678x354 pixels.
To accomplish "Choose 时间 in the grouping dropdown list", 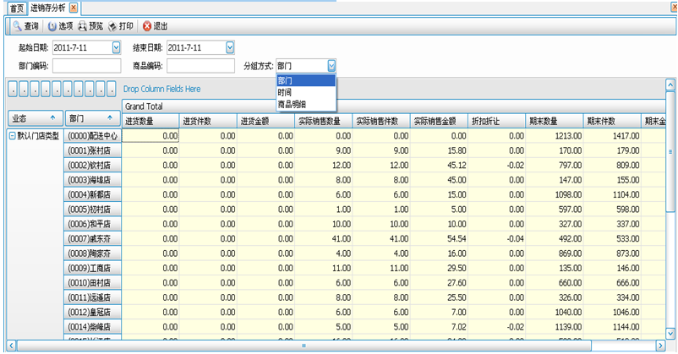I will click(306, 92).
